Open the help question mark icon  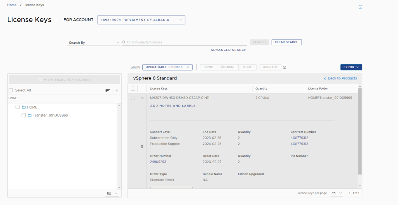[x=360, y=7]
